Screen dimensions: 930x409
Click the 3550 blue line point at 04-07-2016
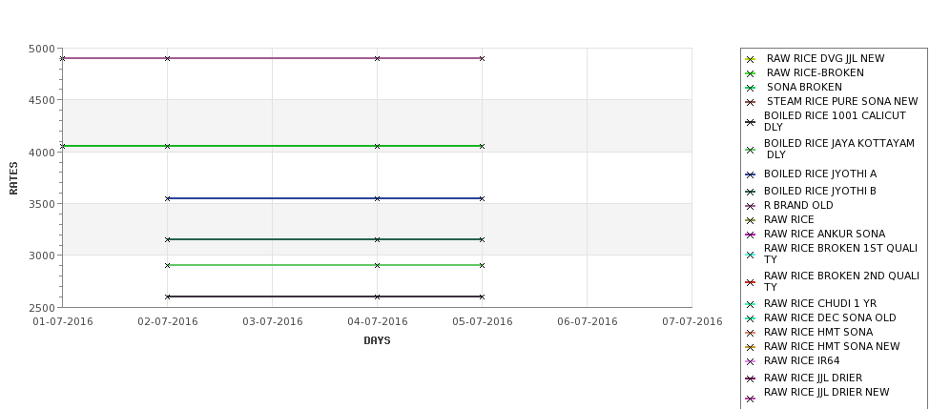(x=377, y=198)
